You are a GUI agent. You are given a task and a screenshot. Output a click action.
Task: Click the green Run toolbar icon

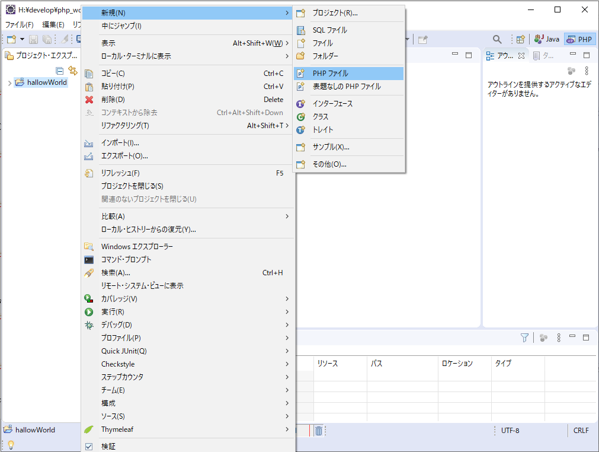89,311
